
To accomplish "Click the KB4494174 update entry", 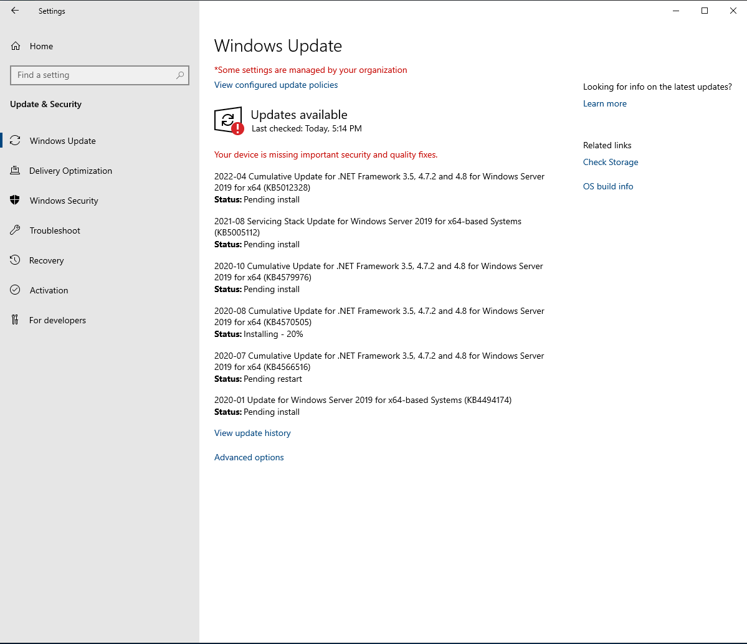I will (363, 406).
